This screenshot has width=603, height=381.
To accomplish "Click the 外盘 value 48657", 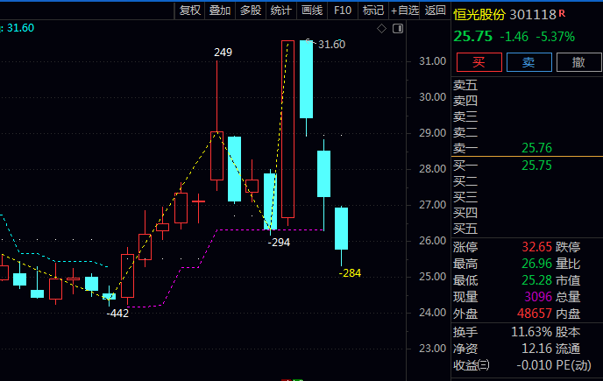I will 535,314.
